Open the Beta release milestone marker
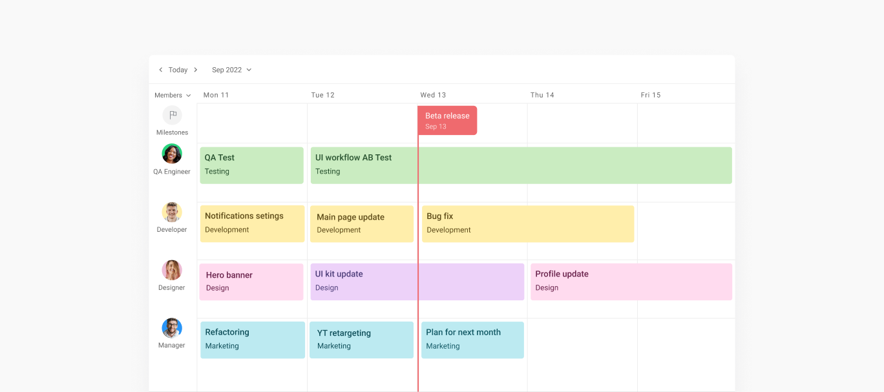This screenshot has height=392, width=884. [x=447, y=121]
